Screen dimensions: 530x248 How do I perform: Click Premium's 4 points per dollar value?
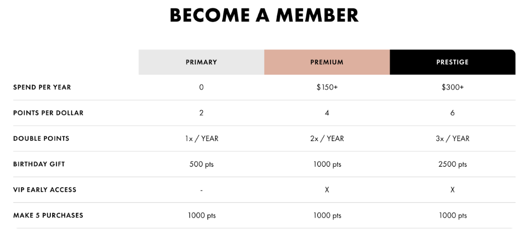pos(327,113)
